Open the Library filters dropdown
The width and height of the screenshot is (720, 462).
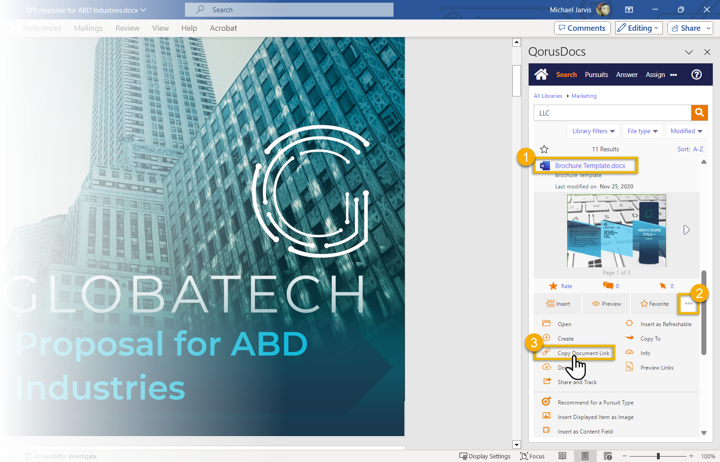[x=593, y=131]
